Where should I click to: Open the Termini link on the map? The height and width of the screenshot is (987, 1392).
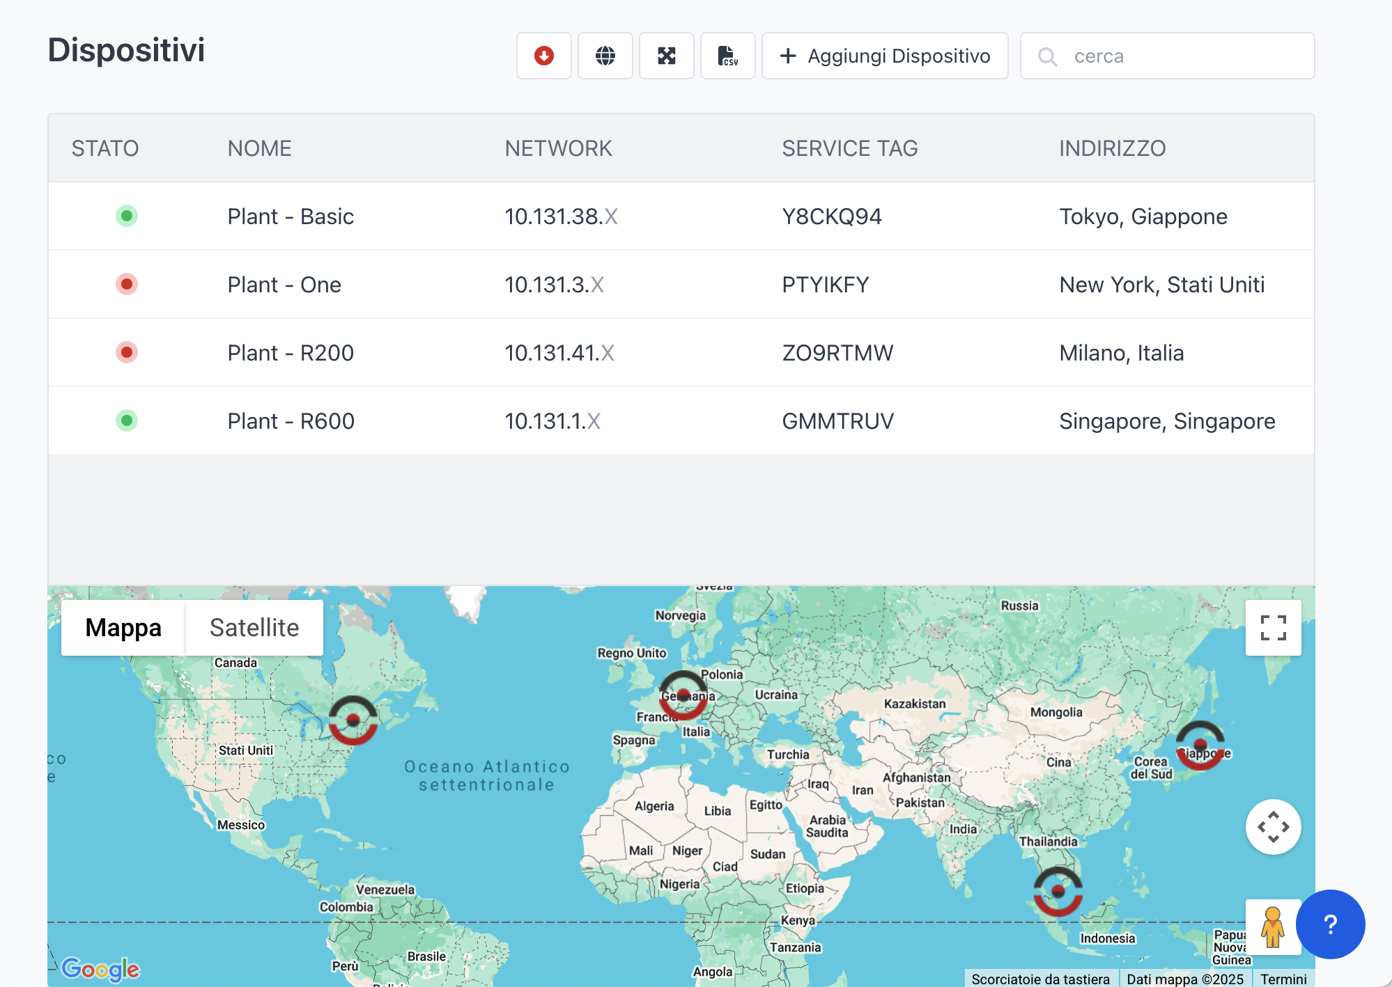point(1283,979)
